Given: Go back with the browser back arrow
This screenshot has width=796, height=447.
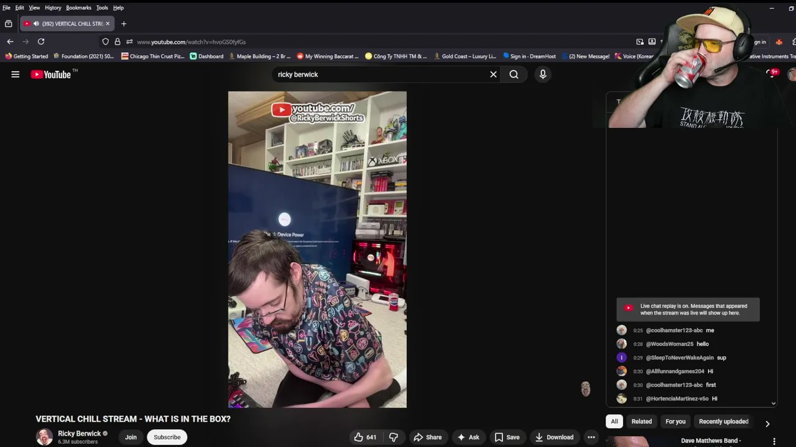Looking at the screenshot, I should 10,42.
